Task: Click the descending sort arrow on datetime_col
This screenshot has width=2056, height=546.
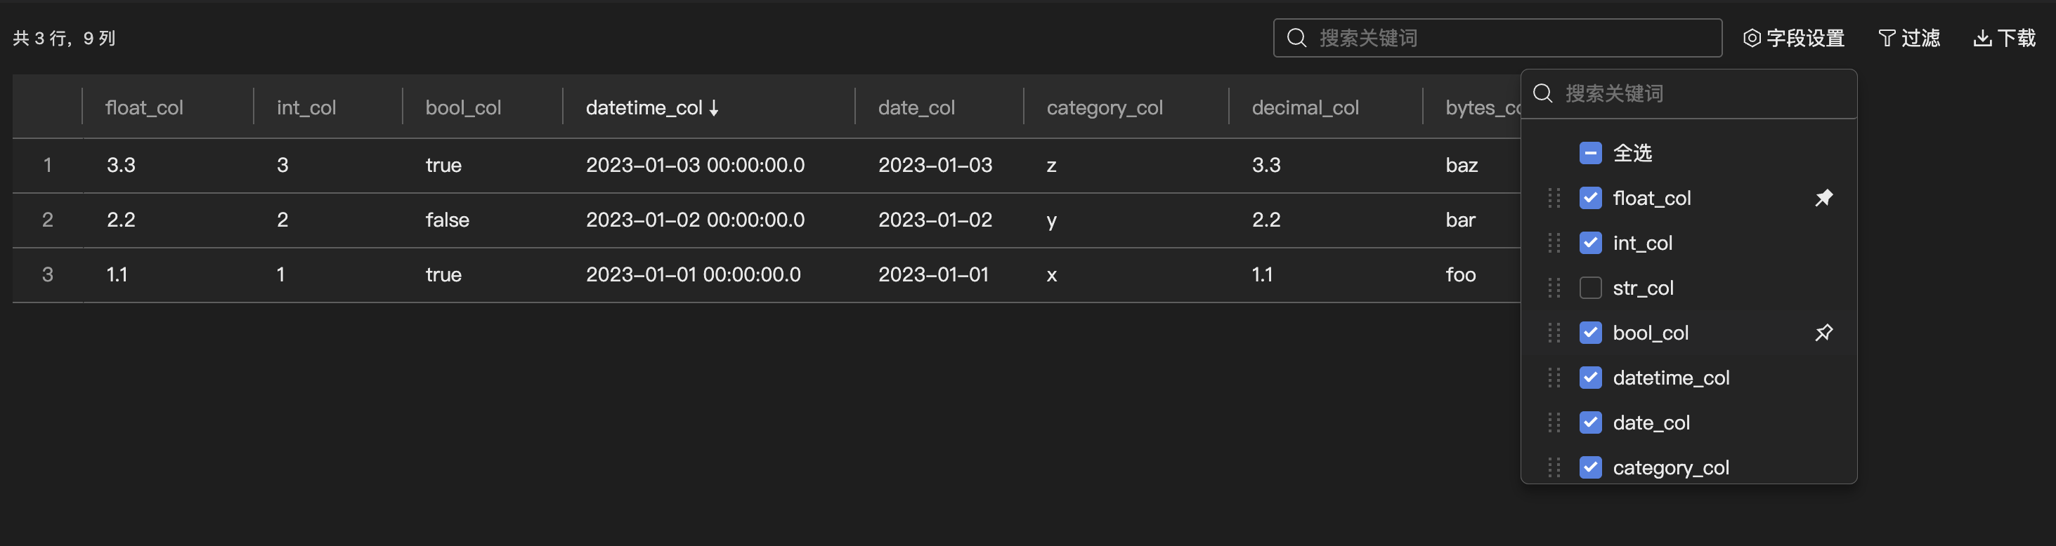Action: [x=715, y=108]
